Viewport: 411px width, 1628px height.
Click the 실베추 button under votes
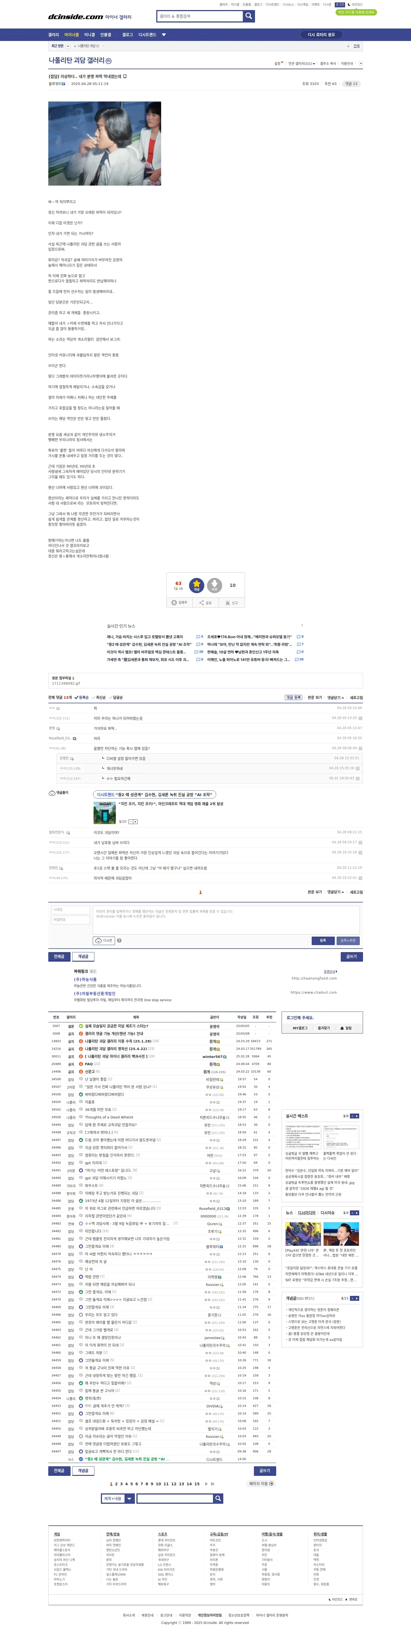point(180,602)
